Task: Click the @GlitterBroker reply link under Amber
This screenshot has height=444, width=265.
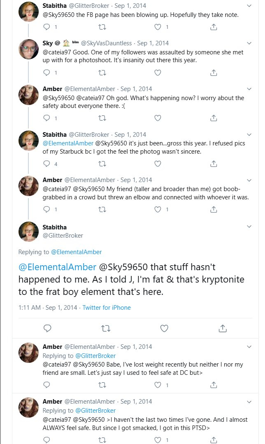Action: point(95,356)
